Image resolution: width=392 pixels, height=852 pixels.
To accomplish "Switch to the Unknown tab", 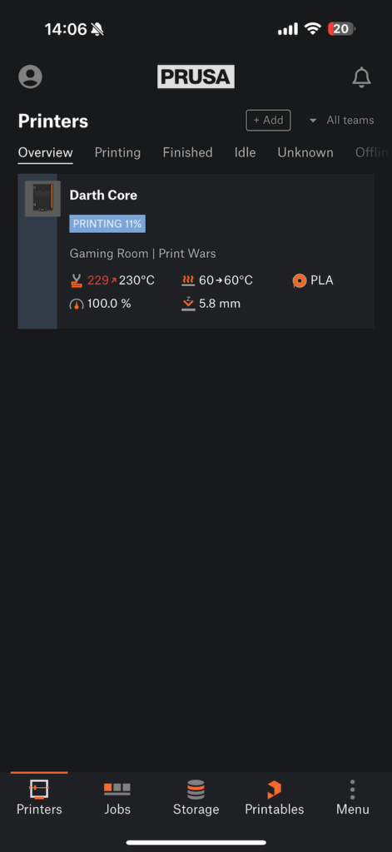I will tap(305, 153).
